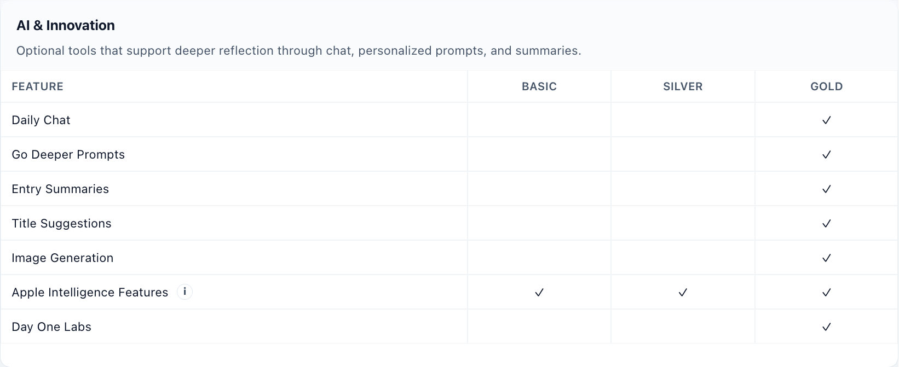Image resolution: width=899 pixels, height=367 pixels.
Task: Select the BASIC column header
Action: click(539, 86)
